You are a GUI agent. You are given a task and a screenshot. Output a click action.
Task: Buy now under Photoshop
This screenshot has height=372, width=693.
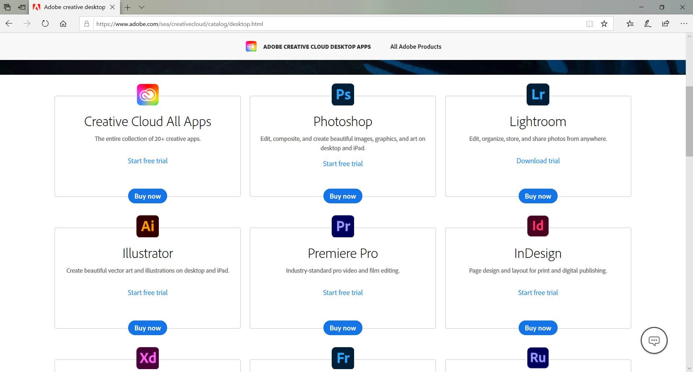tap(343, 196)
